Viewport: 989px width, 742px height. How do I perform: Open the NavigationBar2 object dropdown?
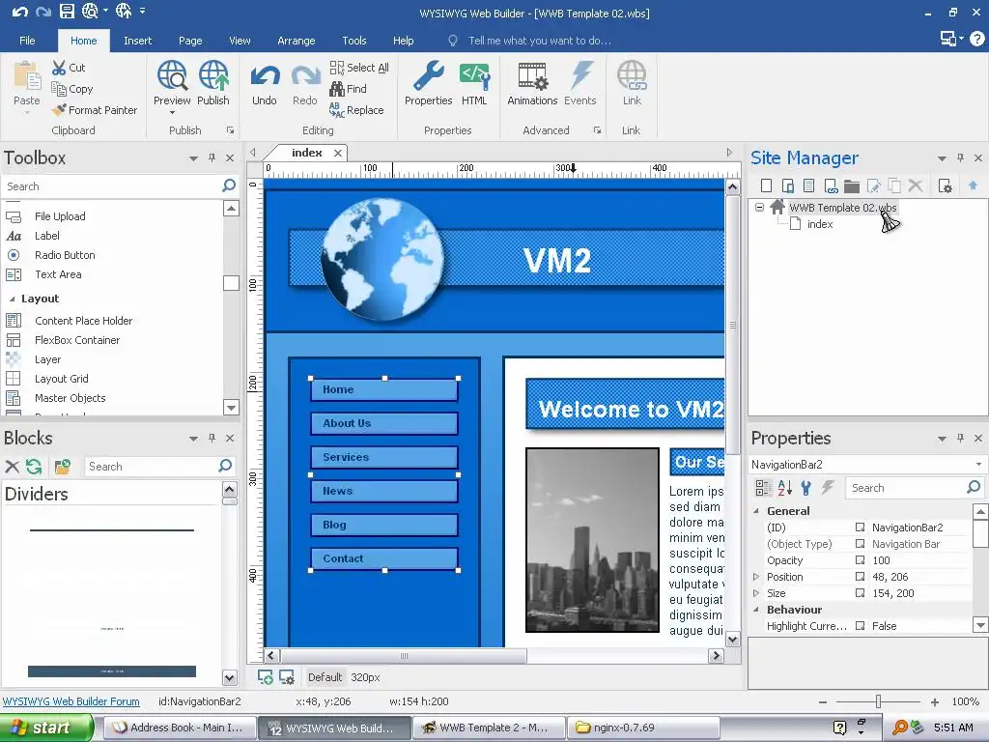[978, 465]
